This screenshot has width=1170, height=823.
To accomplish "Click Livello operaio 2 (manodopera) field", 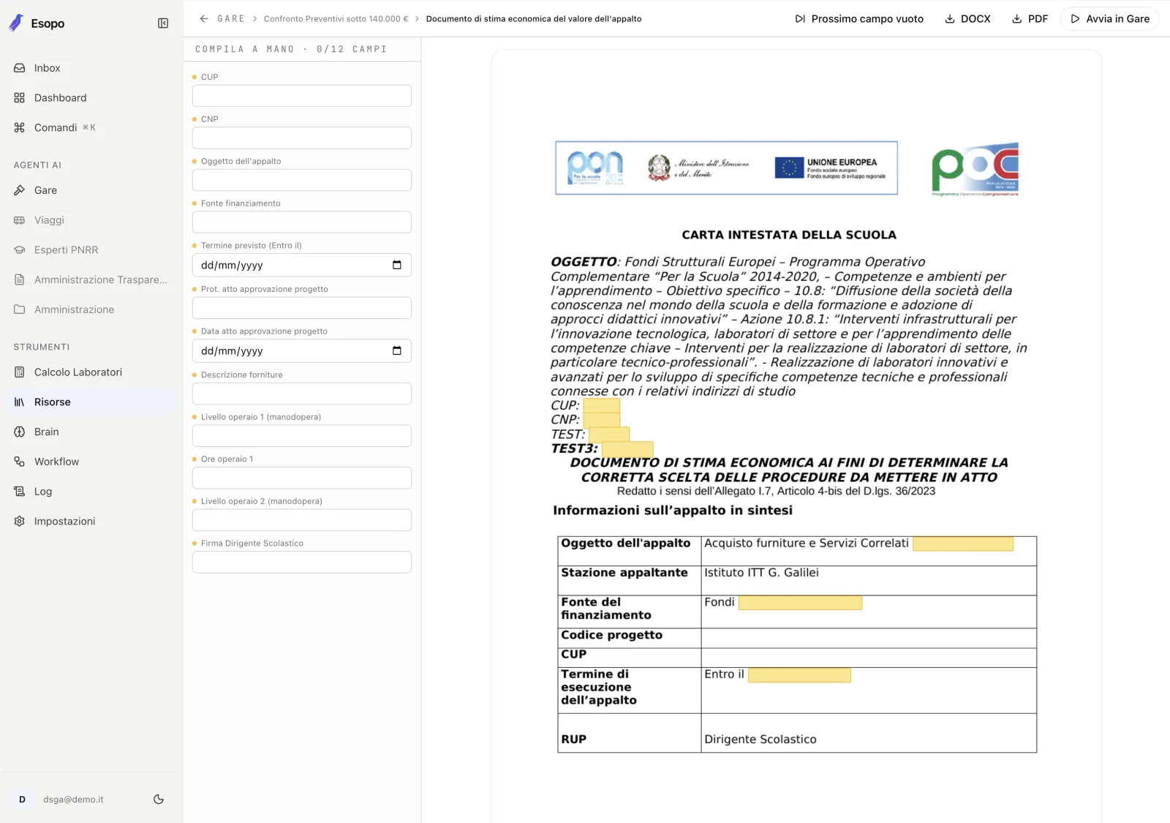I will tap(302, 520).
